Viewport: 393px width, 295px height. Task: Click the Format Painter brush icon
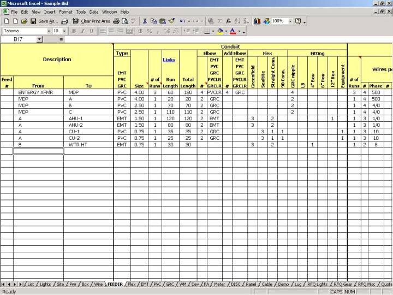pyautogui.click(x=171, y=21)
